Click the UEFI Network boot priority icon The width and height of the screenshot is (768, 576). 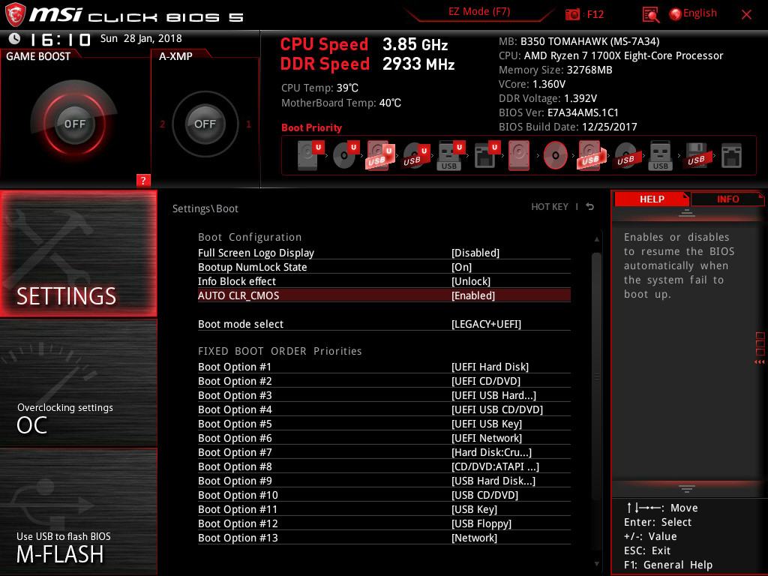(486, 155)
